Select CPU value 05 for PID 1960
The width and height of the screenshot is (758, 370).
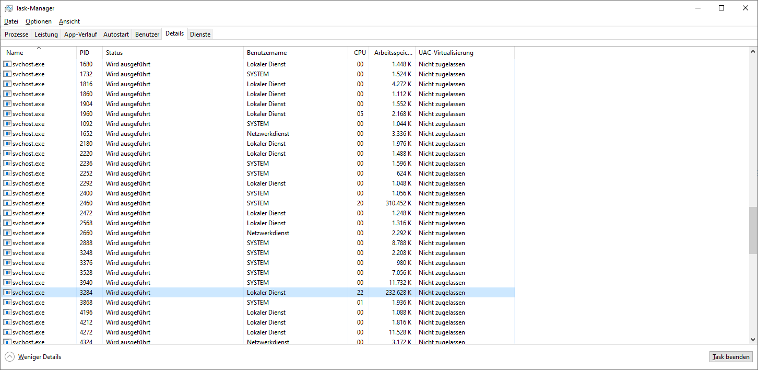pyautogui.click(x=360, y=114)
